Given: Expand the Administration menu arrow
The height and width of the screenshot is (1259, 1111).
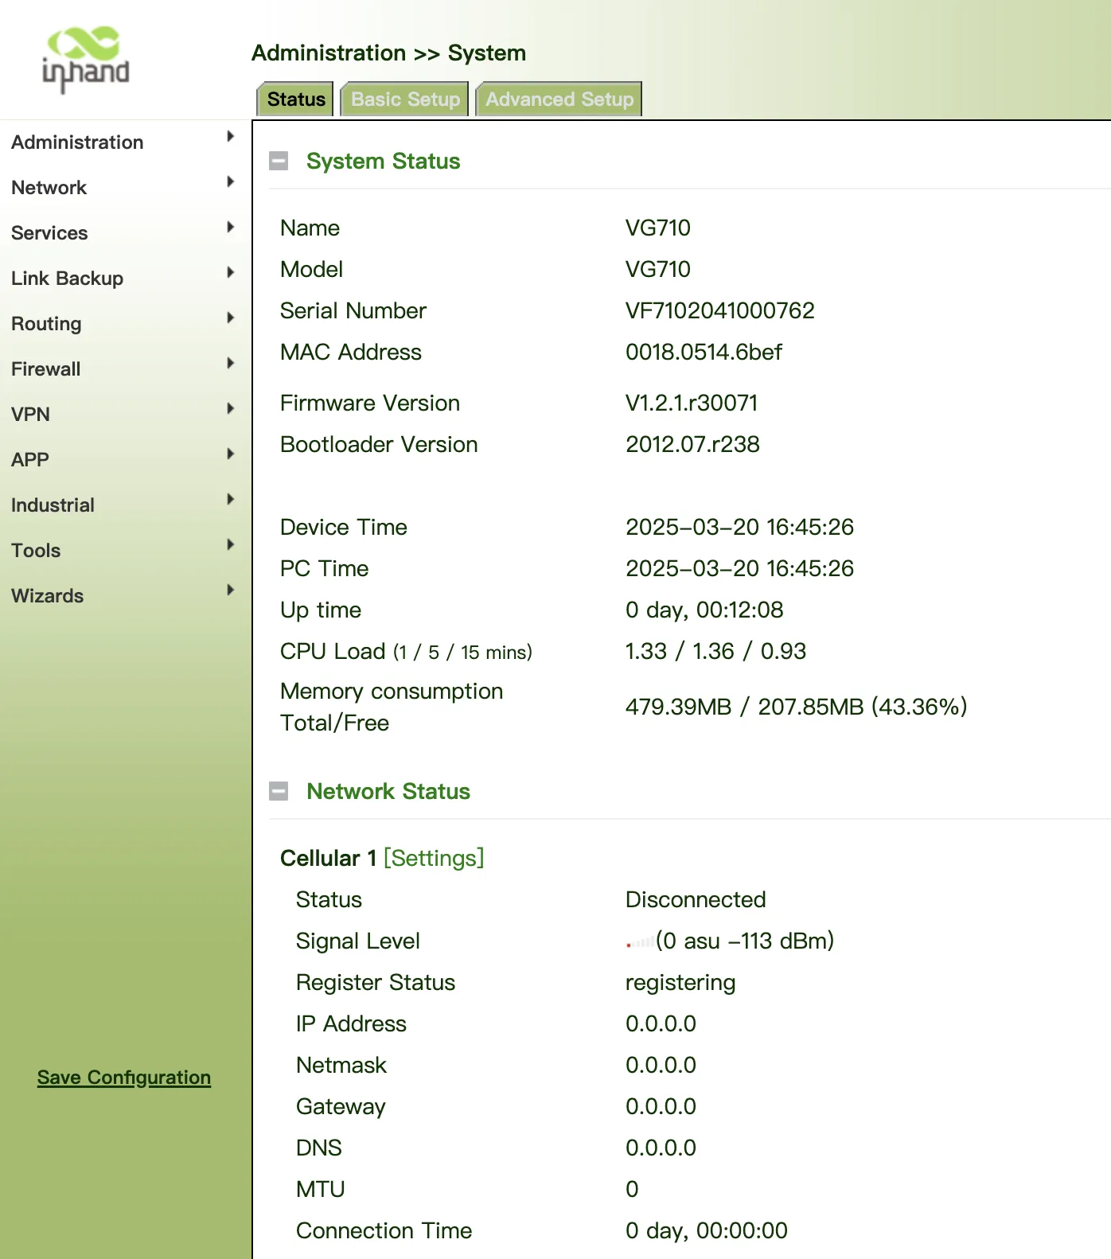Looking at the screenshot, I should (x=230, y=136).
